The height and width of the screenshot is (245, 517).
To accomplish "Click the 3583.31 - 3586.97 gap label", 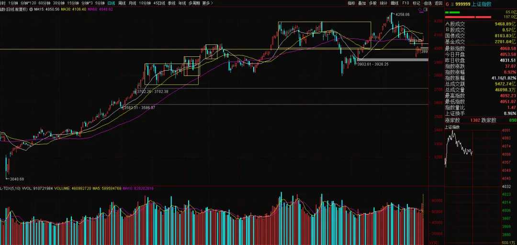I will coord(139,107).
